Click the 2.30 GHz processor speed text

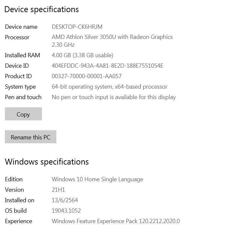click(63, 45)
